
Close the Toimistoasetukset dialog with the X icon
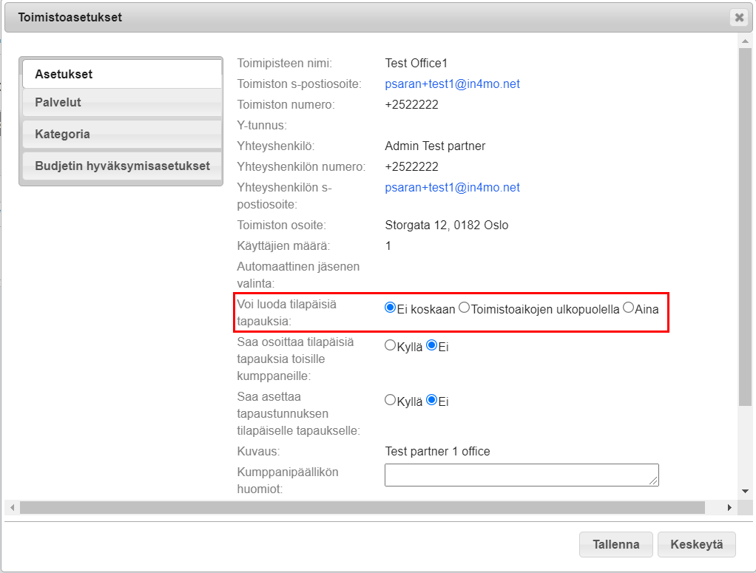pyautogui.click(x=738, y=18)
